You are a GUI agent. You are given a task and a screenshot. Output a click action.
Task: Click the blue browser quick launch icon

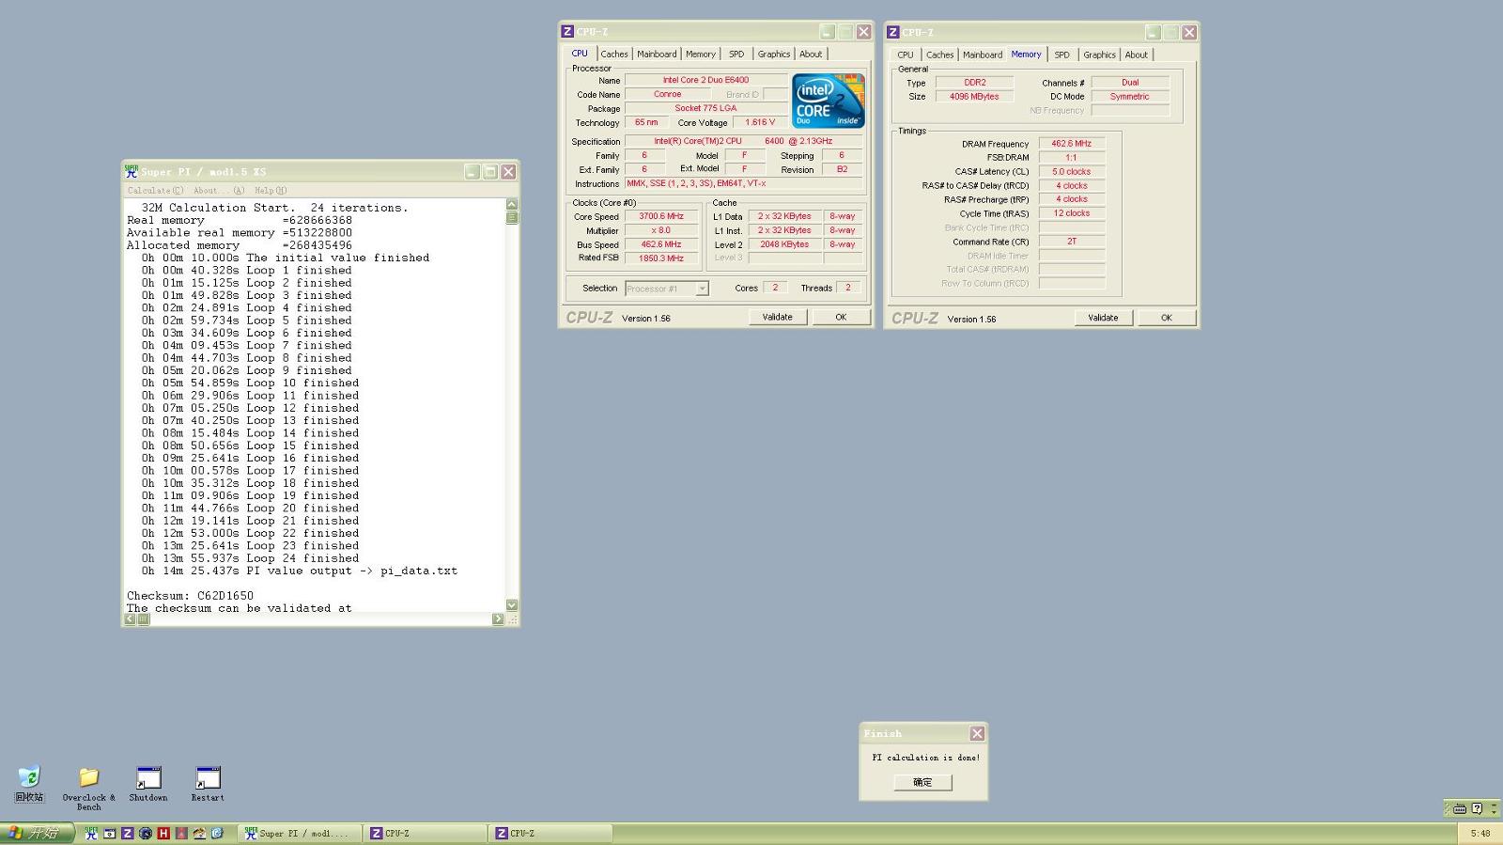[217, 833]
